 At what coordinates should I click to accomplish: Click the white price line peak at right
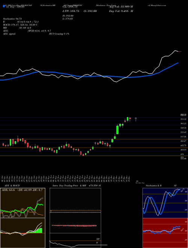coord(175,51)
